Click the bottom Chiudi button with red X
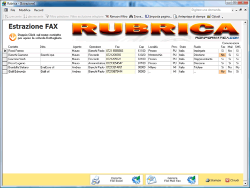 click(x=232, y=180)
